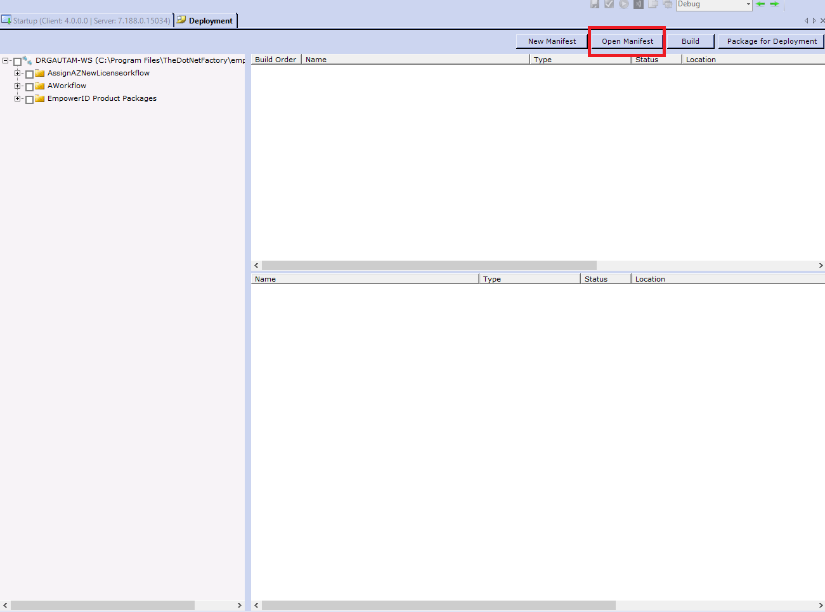Open the Debug configuration dropdown
This screenshot has height=612, width=825.
[747, 4]
